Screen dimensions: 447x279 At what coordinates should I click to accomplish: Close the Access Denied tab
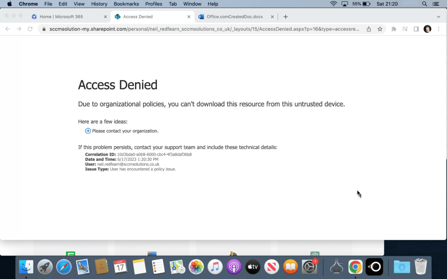(189, 17)
